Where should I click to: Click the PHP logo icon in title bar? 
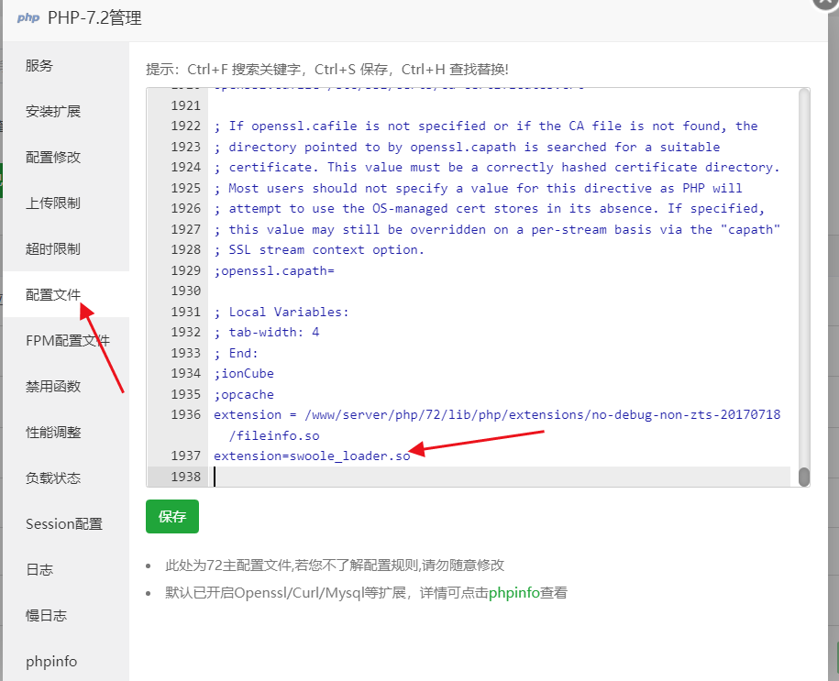[28, 17]
